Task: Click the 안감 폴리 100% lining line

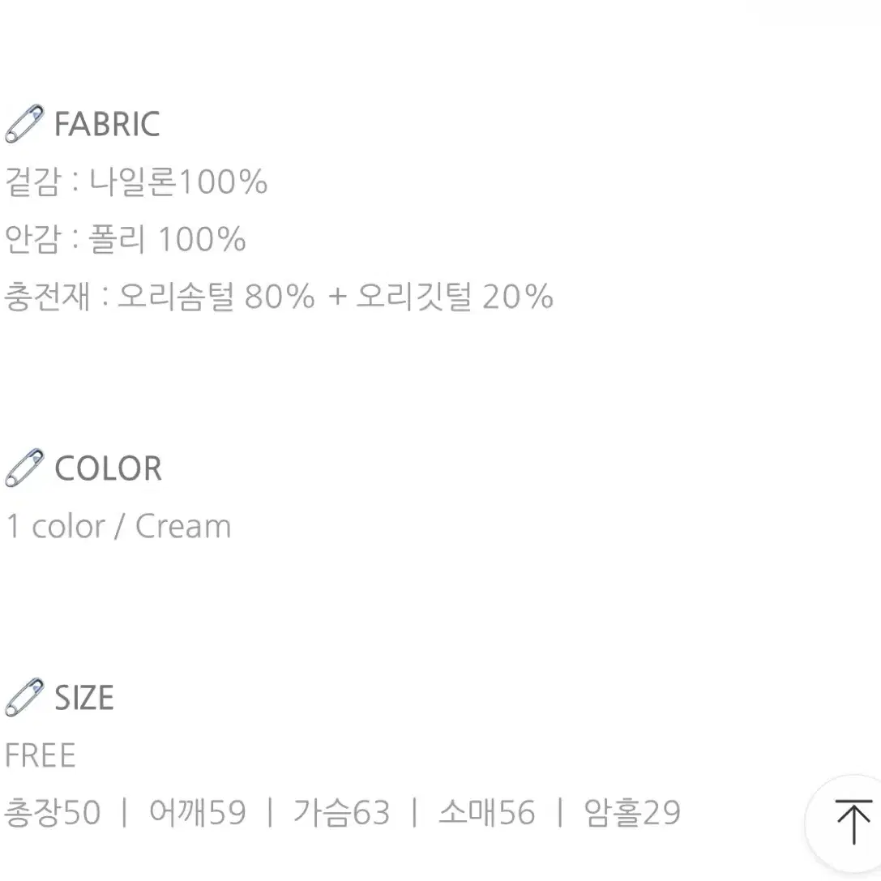Action: pyautogui.click(x=126, y=239)
